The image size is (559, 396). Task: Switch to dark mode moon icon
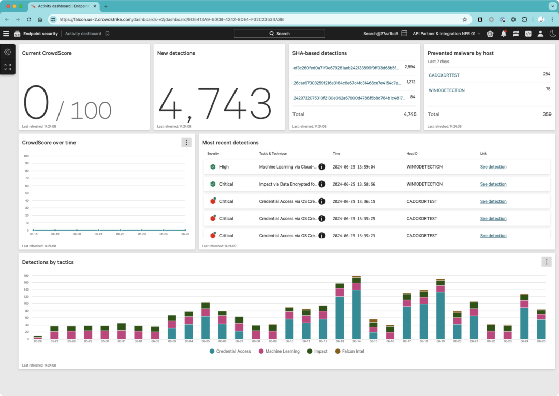[x=553, y=34]
